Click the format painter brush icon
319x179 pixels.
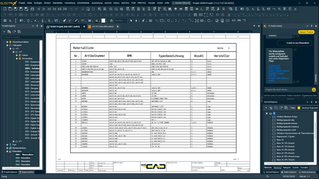(65, 21)
